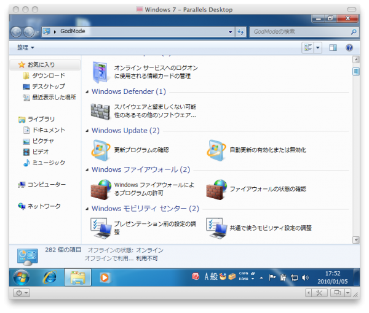Click the Forward navigation arrow
The width and height of the screenshot is (369, 313).
pyautogui.click(x=29, y=32)
